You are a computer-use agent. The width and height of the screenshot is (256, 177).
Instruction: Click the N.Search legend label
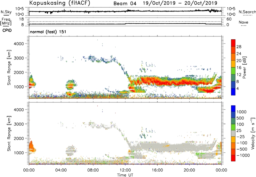point(247,12)
